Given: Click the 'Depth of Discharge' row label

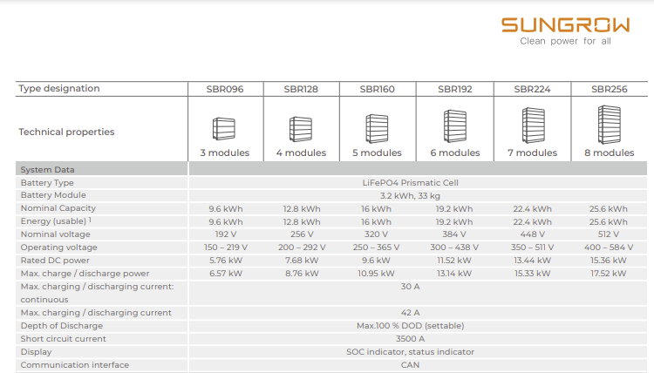Looking at the screenshot, I should tap(61, 325).
